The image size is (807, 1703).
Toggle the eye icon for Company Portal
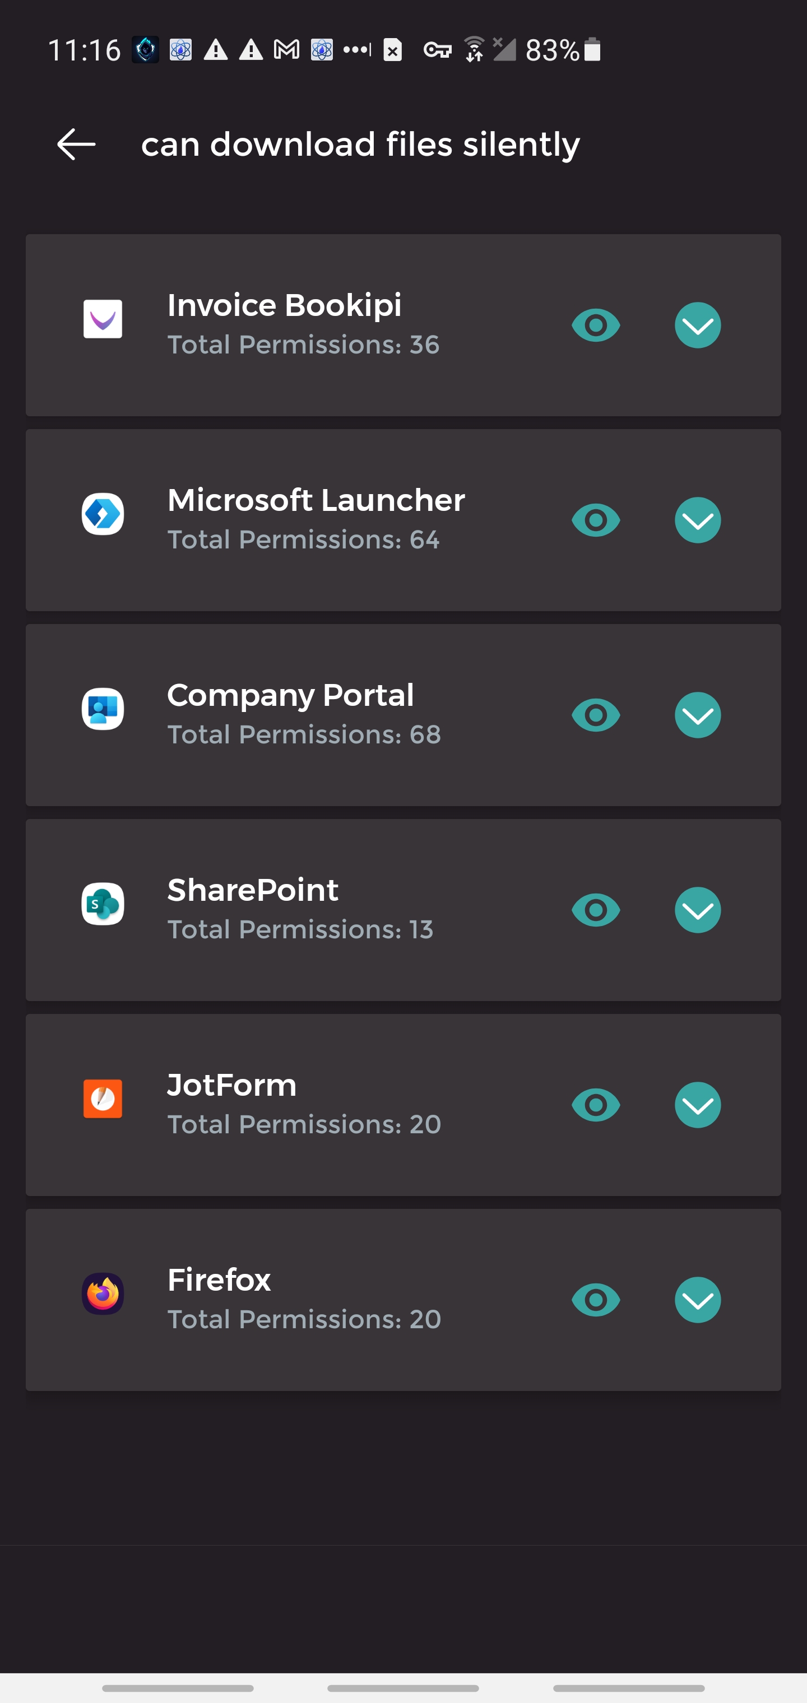pyautogui.click(x=595, y=715)
